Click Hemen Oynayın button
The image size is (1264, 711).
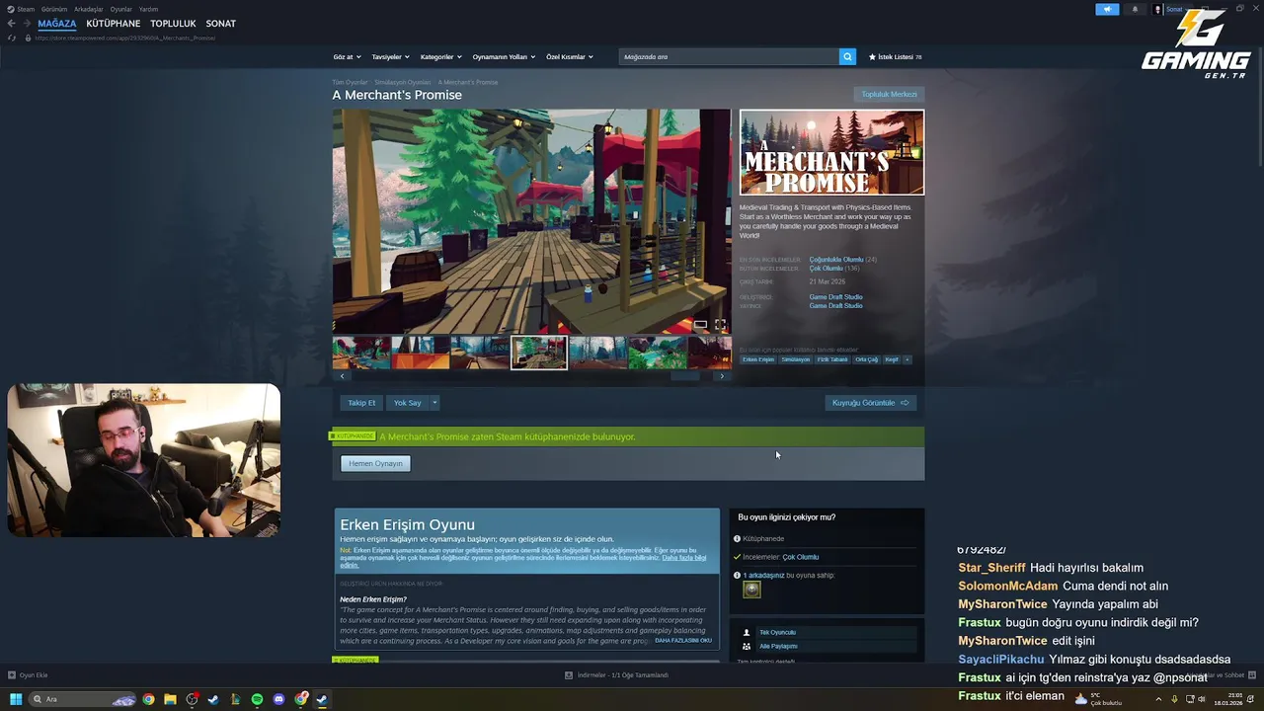click(375, 463)
